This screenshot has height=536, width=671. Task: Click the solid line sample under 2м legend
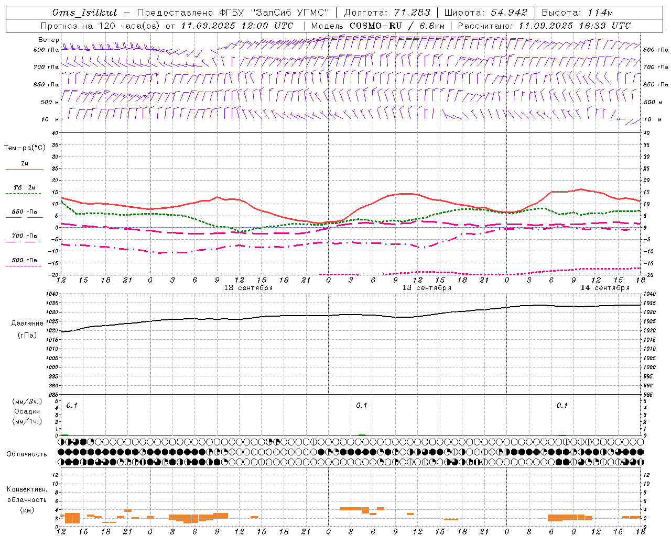point(24,170)
